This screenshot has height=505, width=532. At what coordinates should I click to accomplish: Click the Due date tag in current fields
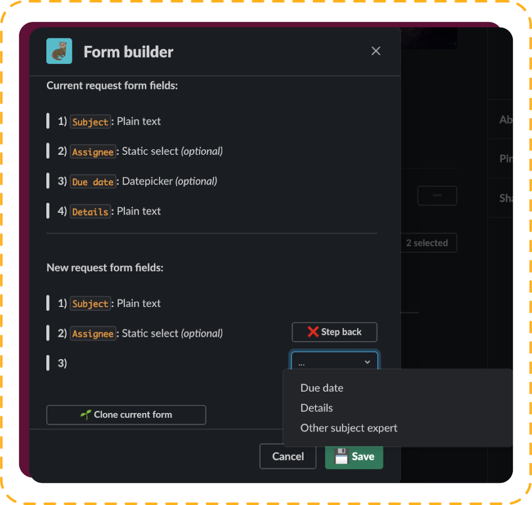point(93,181)
